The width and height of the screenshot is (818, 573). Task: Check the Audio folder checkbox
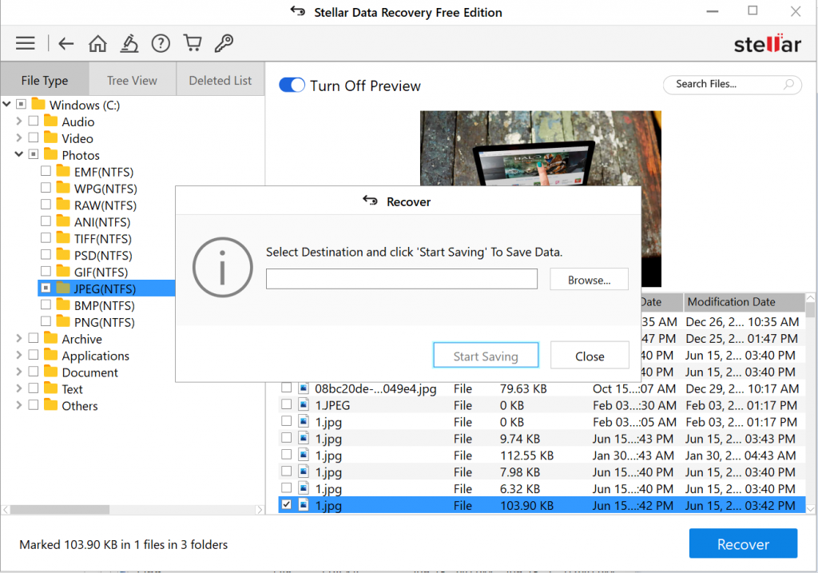pos(34,121)
